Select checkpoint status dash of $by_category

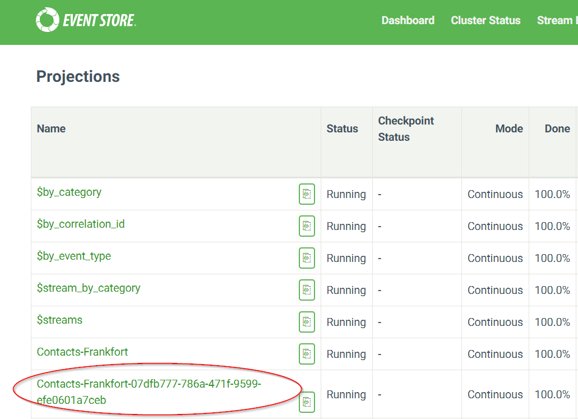pyautogui.click(x=380, y=195)
